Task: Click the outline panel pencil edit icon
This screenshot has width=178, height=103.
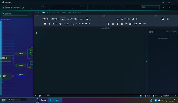Action: point(171,32)
